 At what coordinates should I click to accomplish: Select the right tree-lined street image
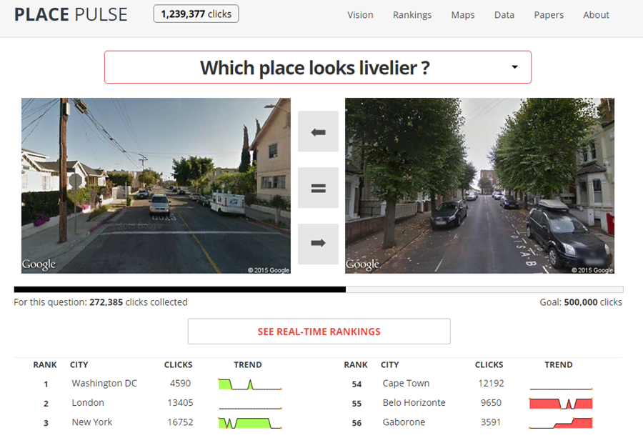(x=479, y=186)
